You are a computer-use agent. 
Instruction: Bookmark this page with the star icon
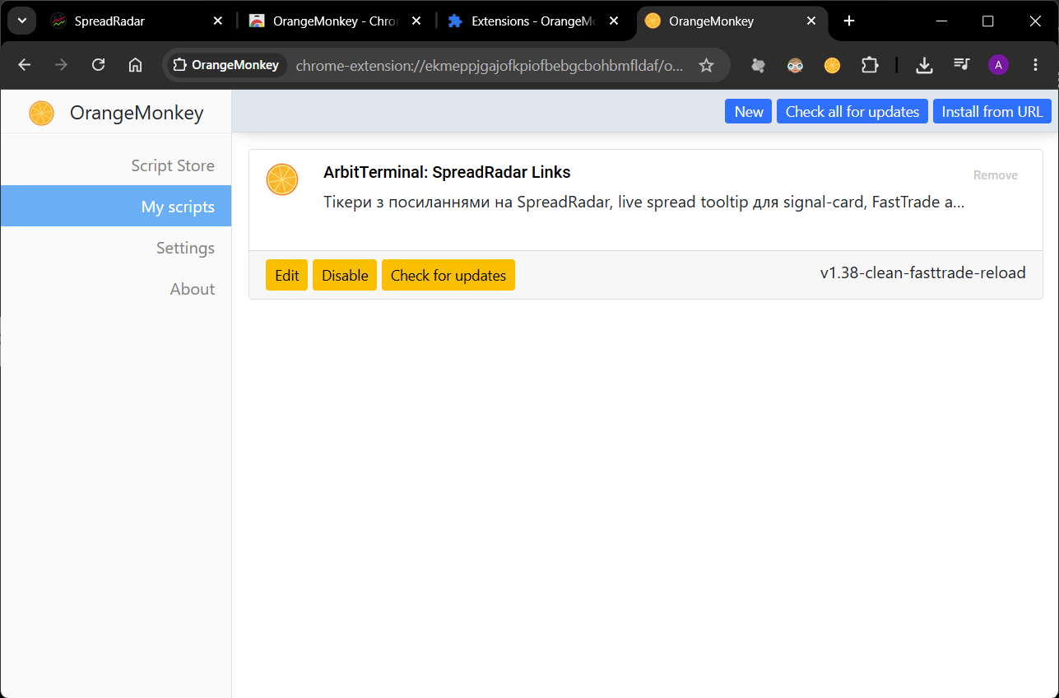click(x=706, y=65)
